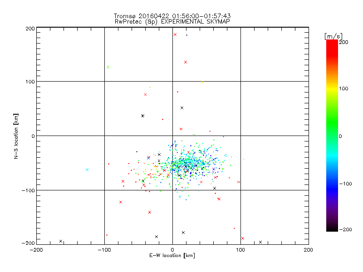This screenshot has width=363, height=272.
Task: Select the black X marker near E-W -165
Action: click(x=61, y=241)
